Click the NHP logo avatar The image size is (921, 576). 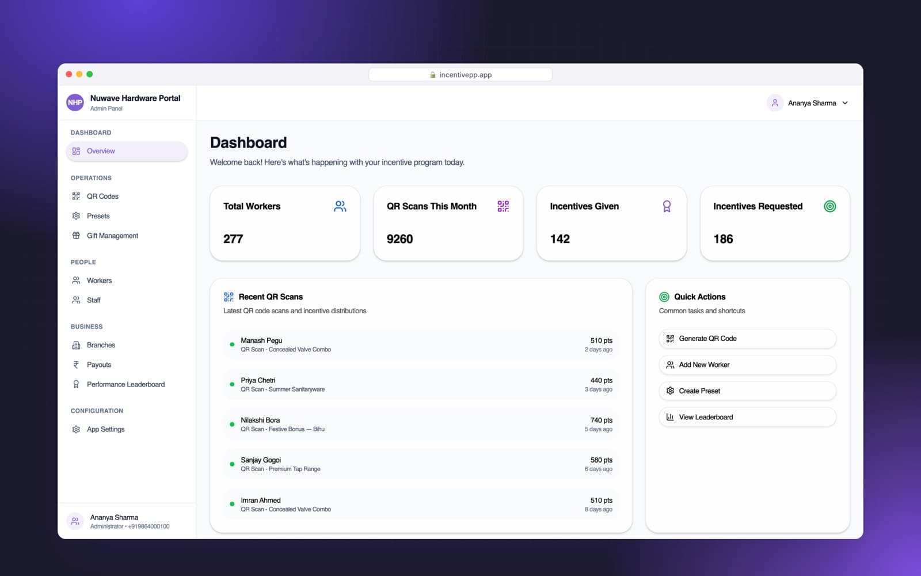[75, 103]
